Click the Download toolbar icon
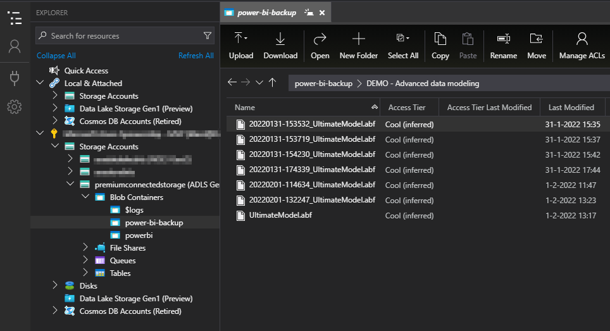 (x=280, y=46)
